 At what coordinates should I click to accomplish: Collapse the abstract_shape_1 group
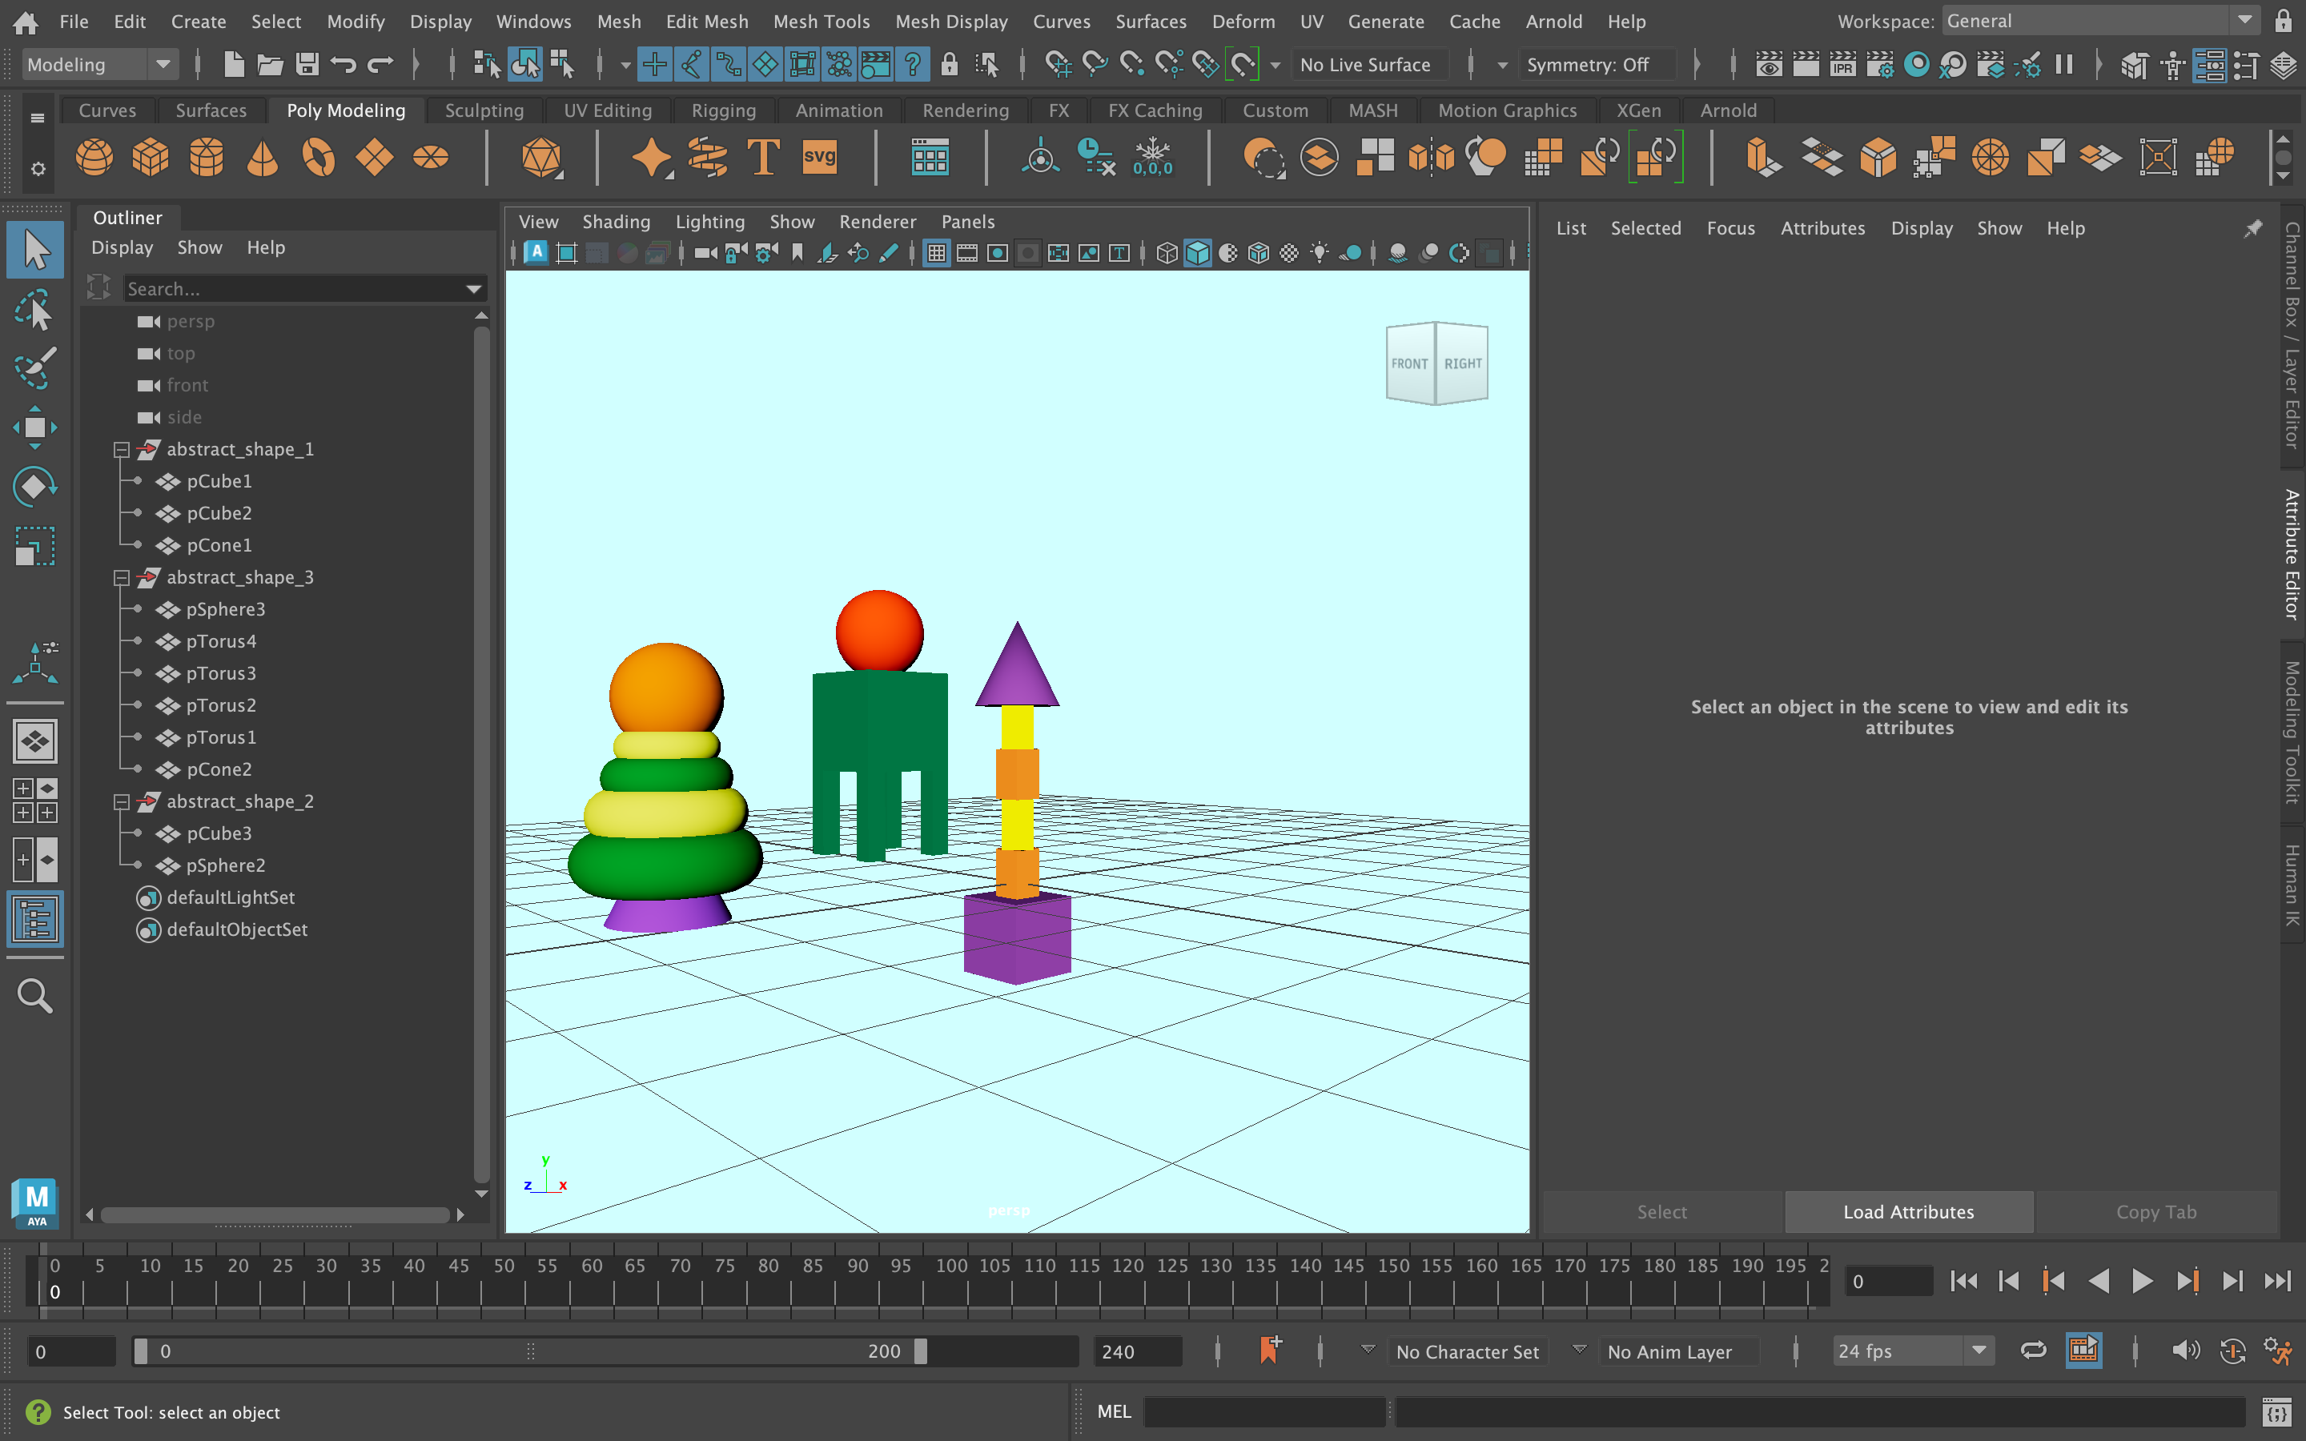point(121,450)
